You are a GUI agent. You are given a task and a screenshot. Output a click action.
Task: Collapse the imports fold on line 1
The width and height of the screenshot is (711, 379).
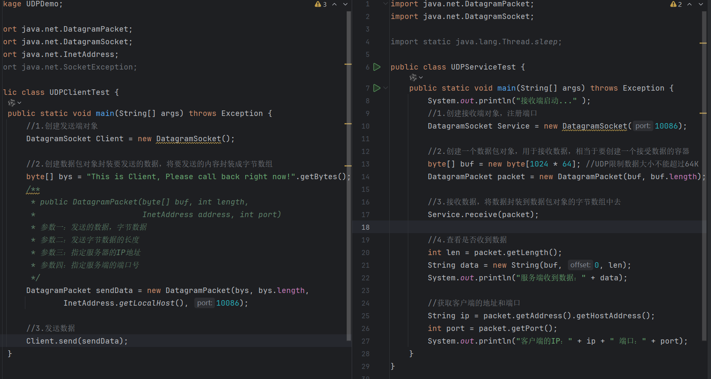click(385, 4)
